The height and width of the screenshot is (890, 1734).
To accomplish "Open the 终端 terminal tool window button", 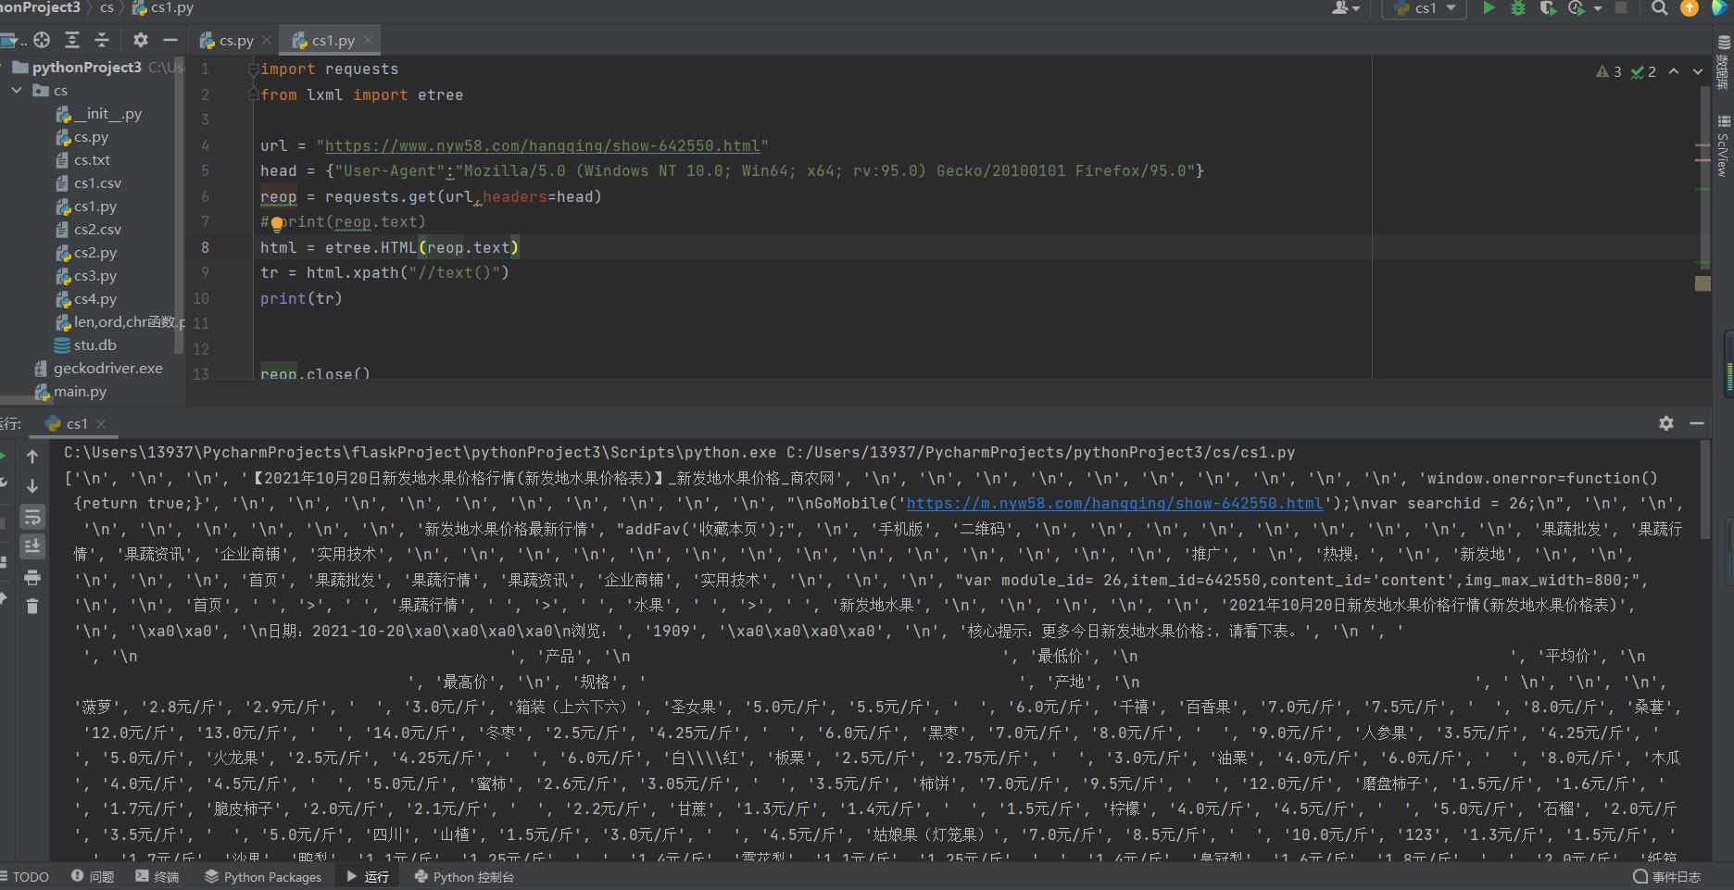I will (157, 877).
